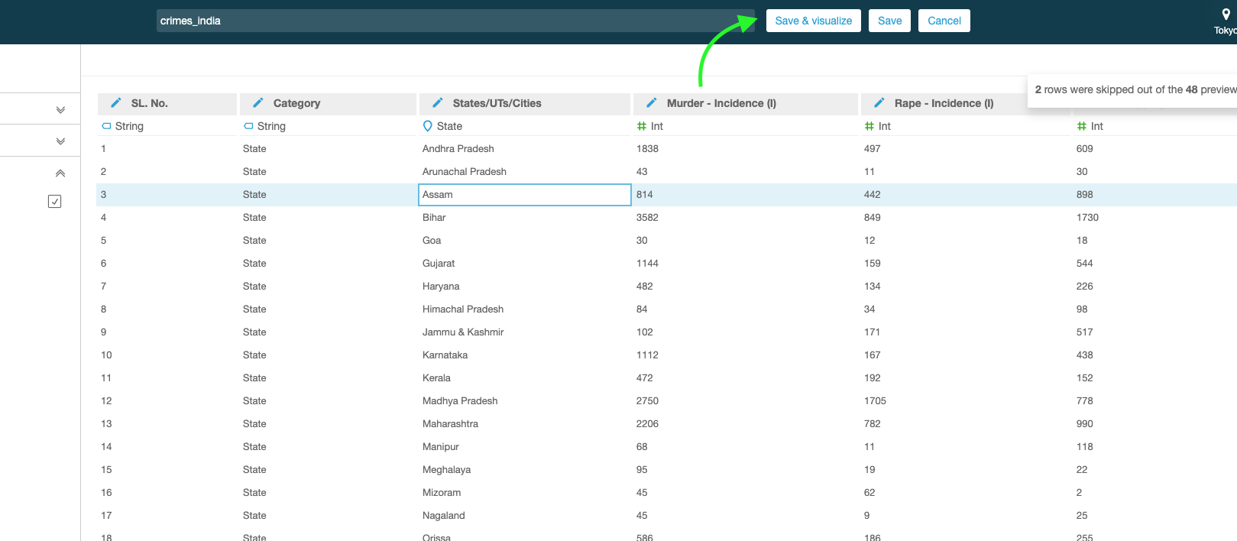
Task: Click the Int hash icon under Murder column
Action: [642, 126]
